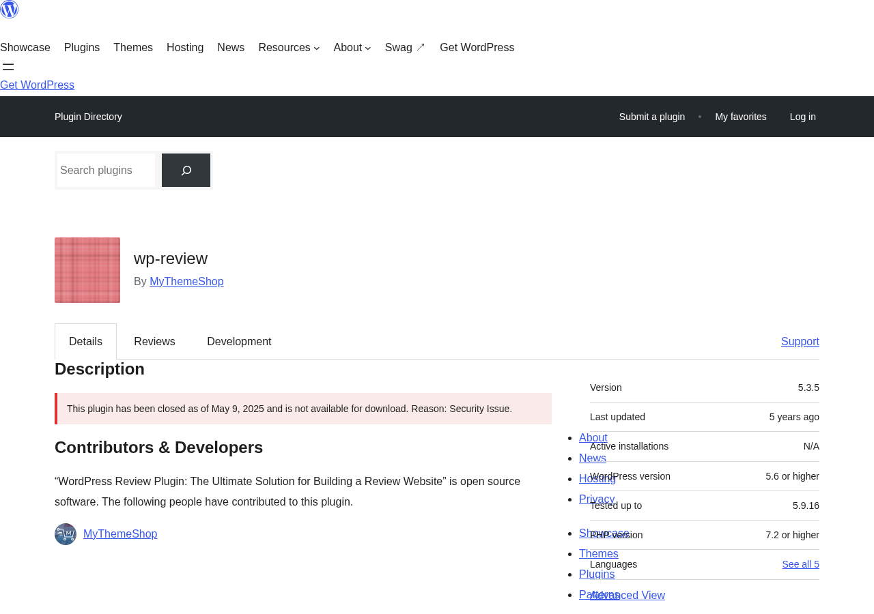Click the blue Get WordPress link
Screen dimensions: 874x614
point(37,85)
